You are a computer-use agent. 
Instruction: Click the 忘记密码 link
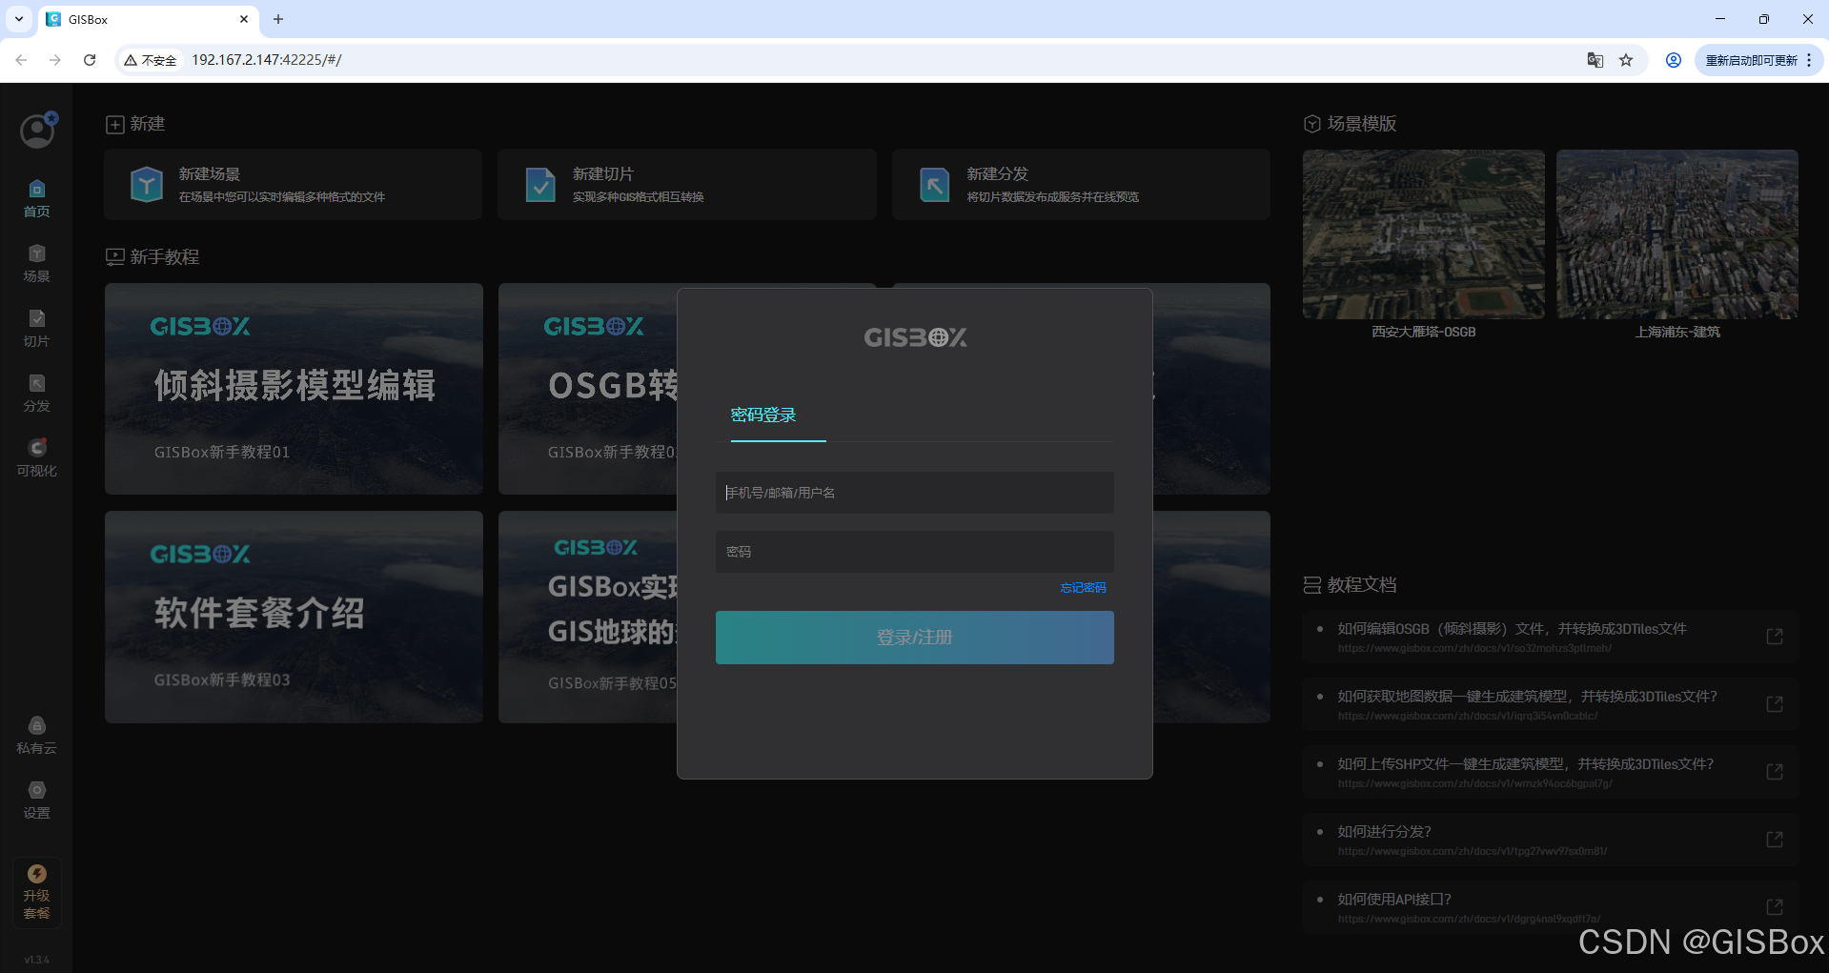click(1083, 588)
